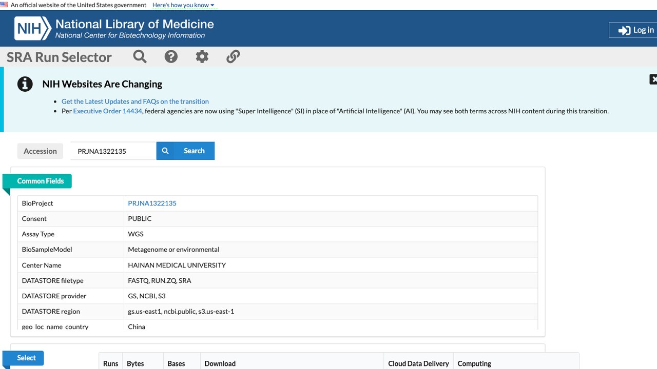Open the Executive Order 14434 link
Screen dimensions: 657x369
(108, 111)
